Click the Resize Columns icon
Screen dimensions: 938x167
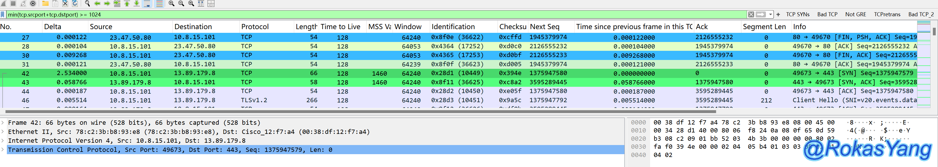coord(201,4)
